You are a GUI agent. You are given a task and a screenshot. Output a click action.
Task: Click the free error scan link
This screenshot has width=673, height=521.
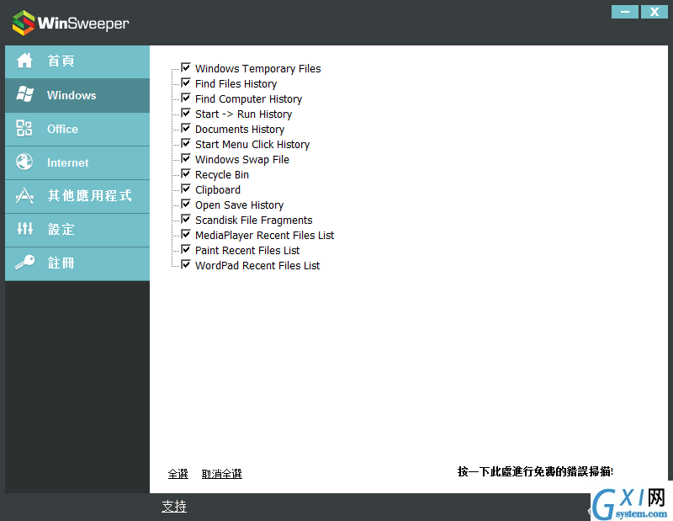coord(535,471)
